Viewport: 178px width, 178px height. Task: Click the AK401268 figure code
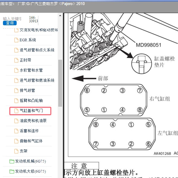point(162,154)
